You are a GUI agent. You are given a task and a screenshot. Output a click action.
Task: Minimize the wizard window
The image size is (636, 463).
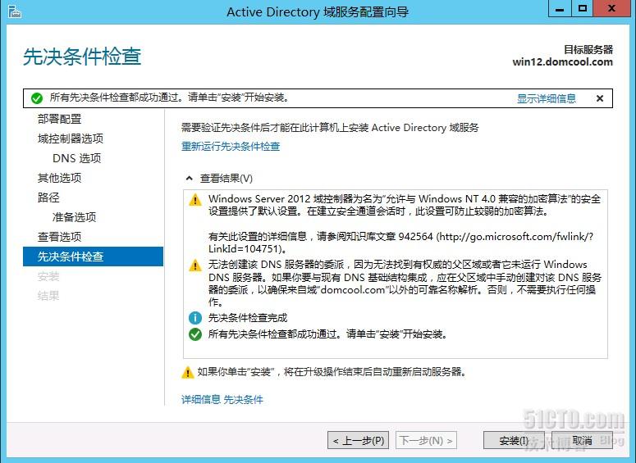(x=560, y=8)
